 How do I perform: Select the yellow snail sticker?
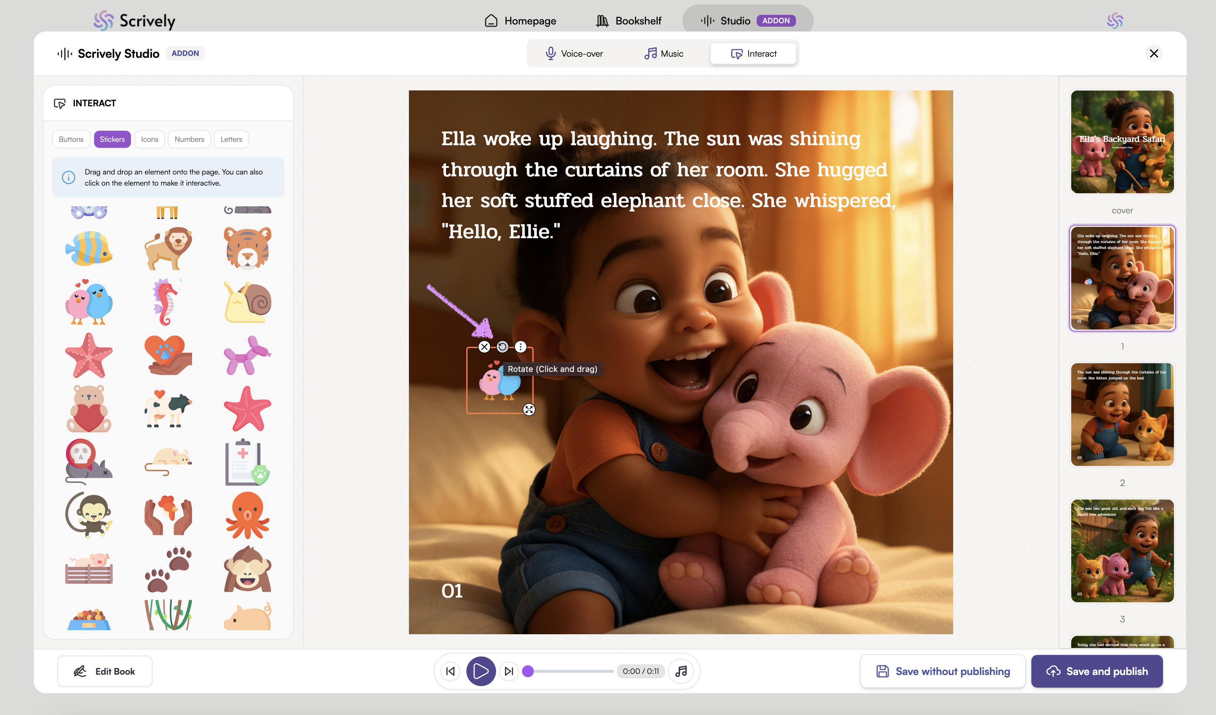click(248, 302)
